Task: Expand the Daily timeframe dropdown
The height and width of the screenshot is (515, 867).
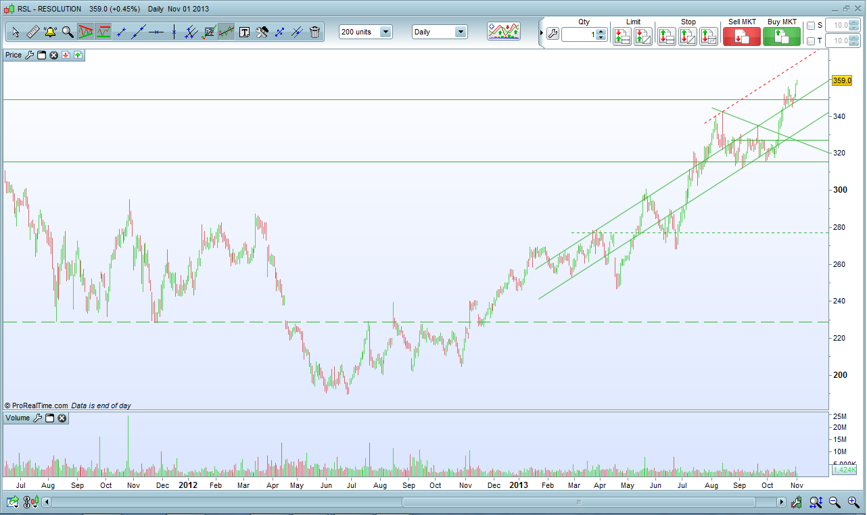Action: click(440, 32)
